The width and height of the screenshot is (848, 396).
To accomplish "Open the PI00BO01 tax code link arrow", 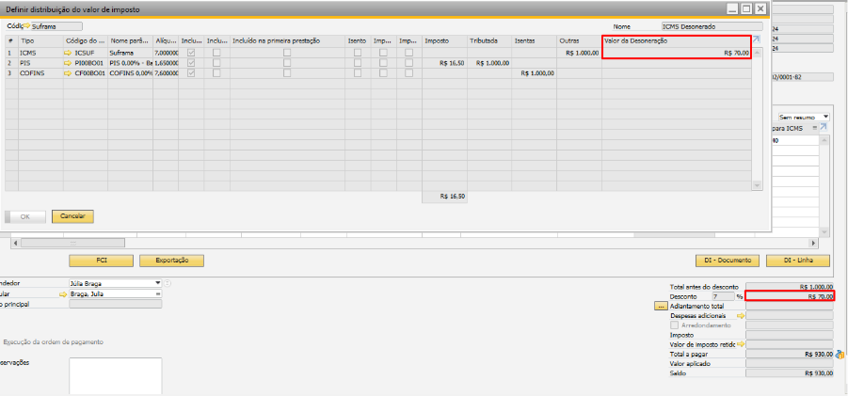I will click(x=68, y=63).
